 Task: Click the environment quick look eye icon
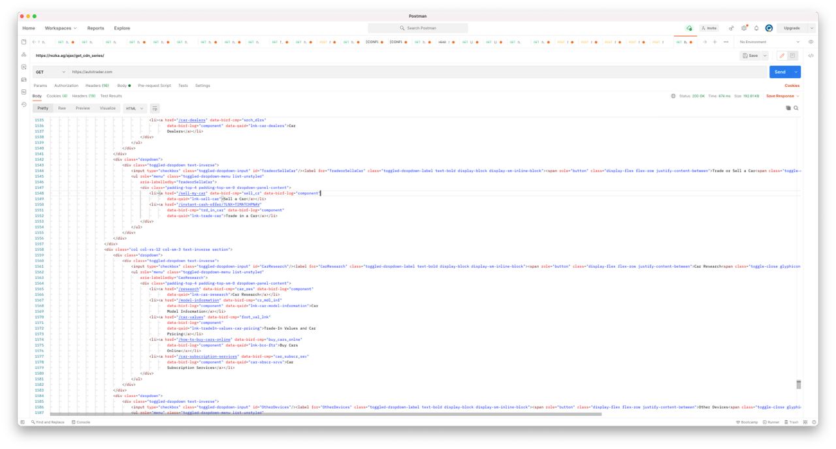pyautogui.click(x=811, y=42)
